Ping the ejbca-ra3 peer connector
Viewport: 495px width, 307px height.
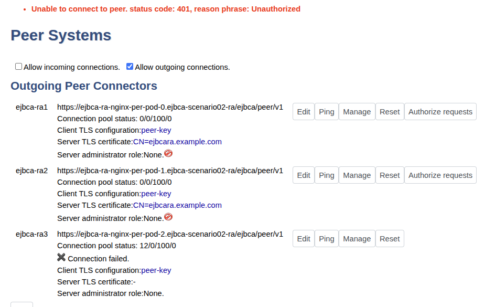(x=326, y=239)
